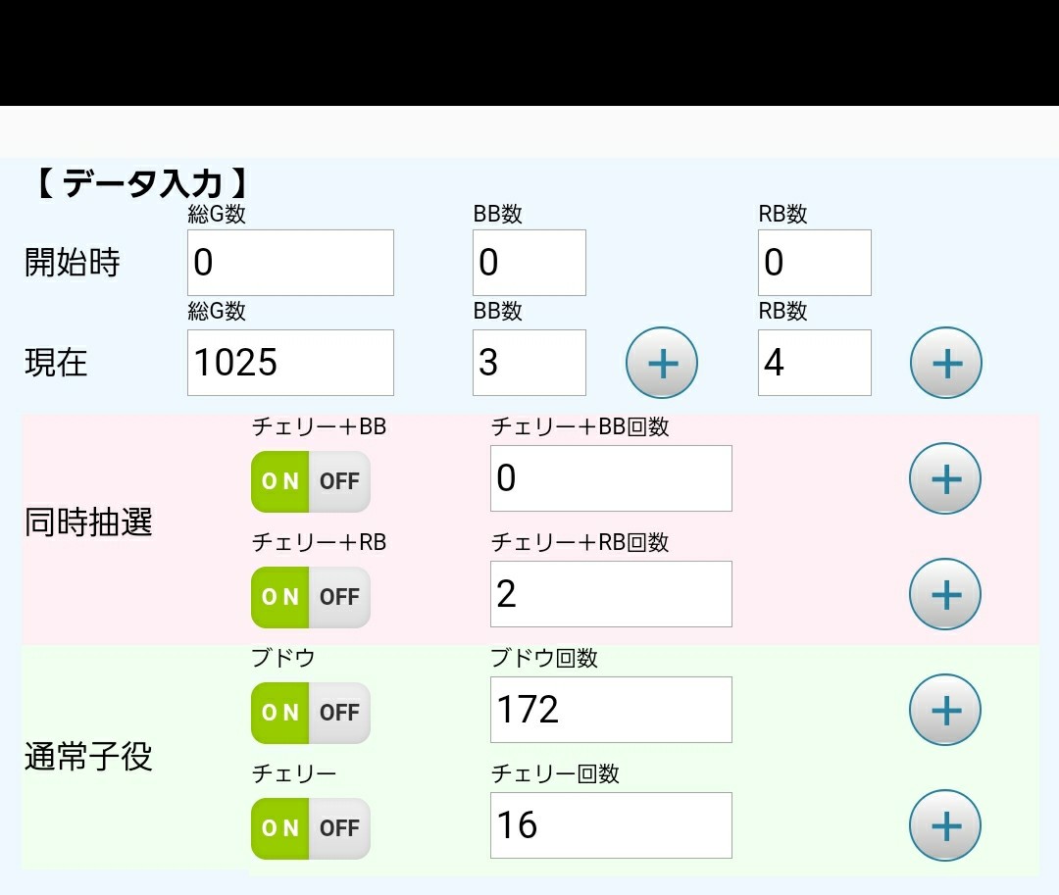Click the plus icon for チェリー＋BB回数
Viewport: 1059px width, 895px height.
[x=944, y=478]
